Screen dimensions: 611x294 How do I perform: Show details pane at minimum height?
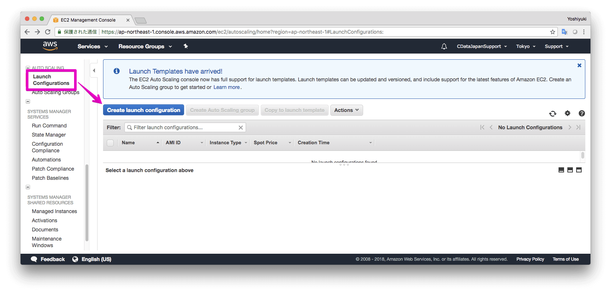pos(561,170)
